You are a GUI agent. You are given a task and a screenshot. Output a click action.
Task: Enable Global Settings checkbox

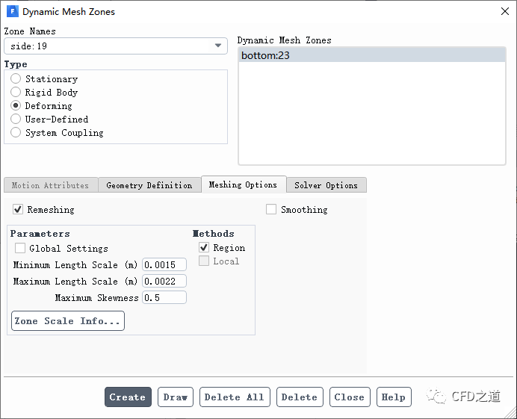click(x=20, y=248)
